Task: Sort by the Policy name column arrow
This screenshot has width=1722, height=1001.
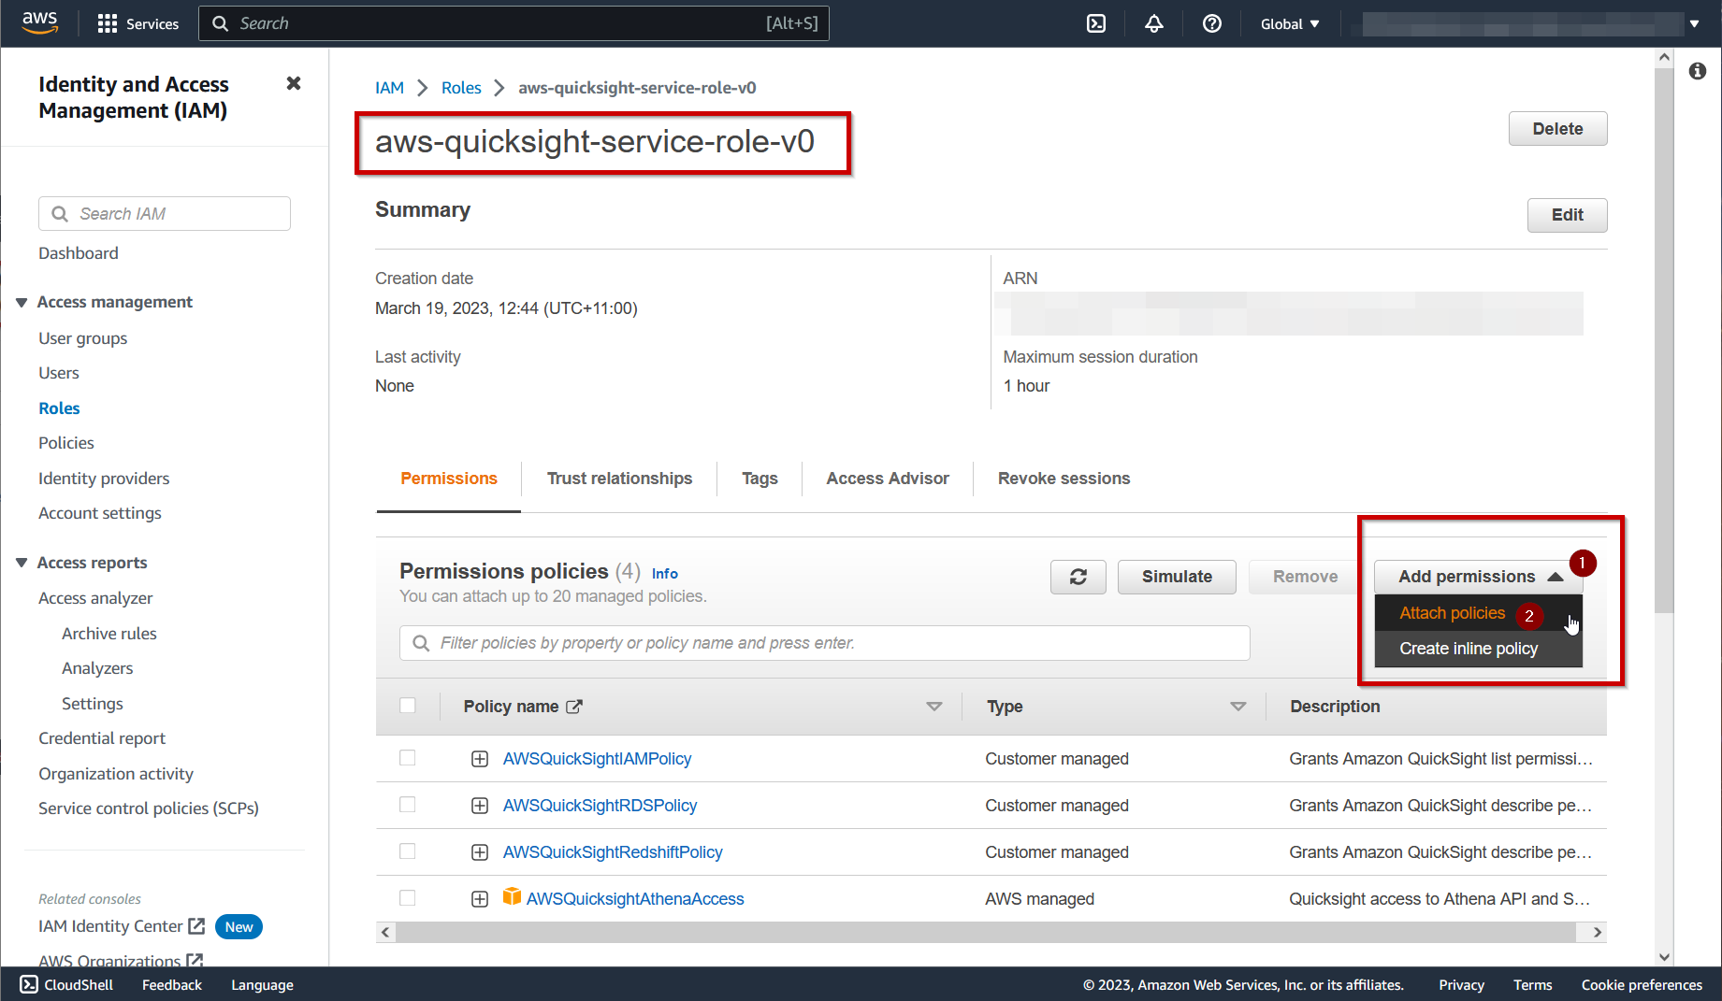Action: (x=933, y=707)
